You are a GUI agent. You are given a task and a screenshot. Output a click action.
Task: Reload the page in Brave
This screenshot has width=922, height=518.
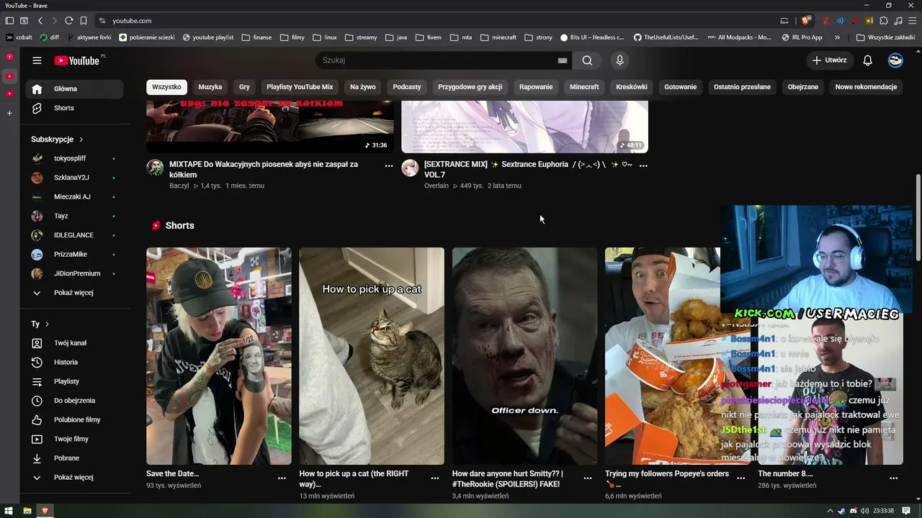(x=68, y=21)
